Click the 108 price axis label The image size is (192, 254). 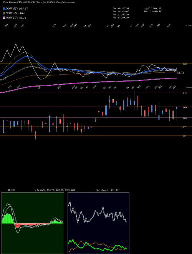coord(185,107)
